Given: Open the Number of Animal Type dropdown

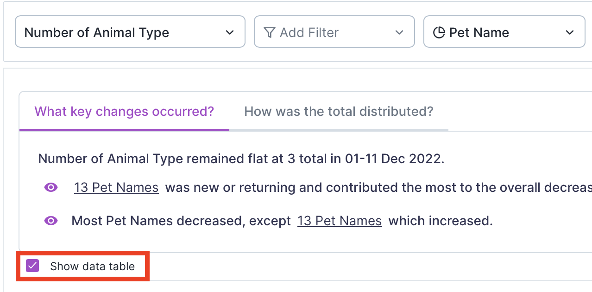Looking at the screenshot, I should point(130,32).
